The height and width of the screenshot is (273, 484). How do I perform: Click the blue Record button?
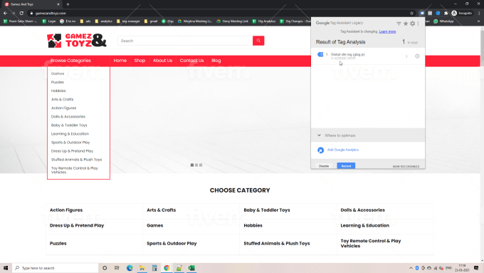(x=346, y=166)
